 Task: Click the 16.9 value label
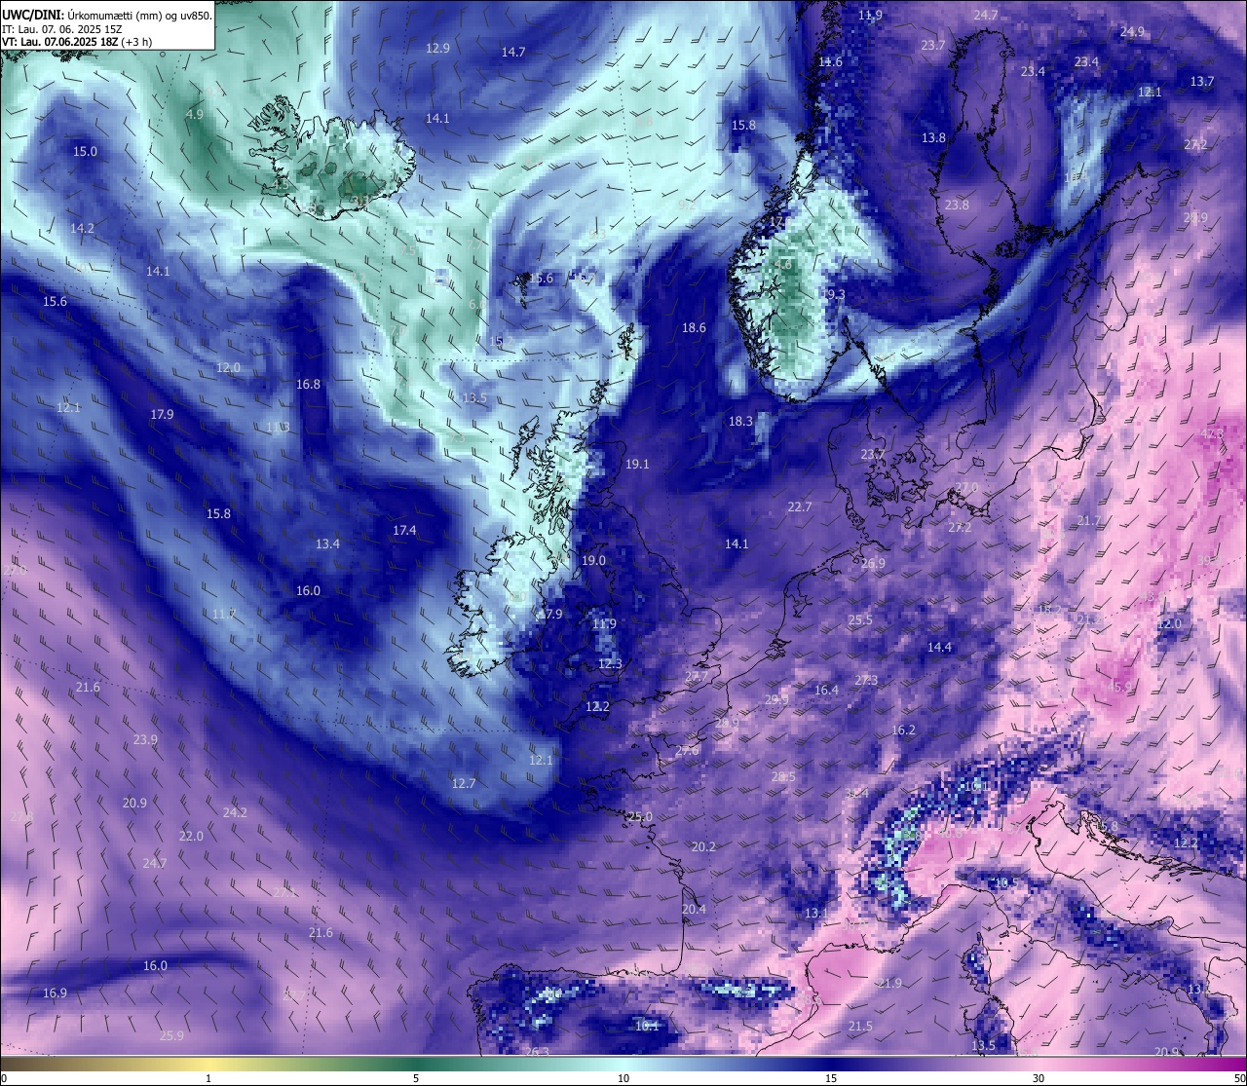click(55, 992)
